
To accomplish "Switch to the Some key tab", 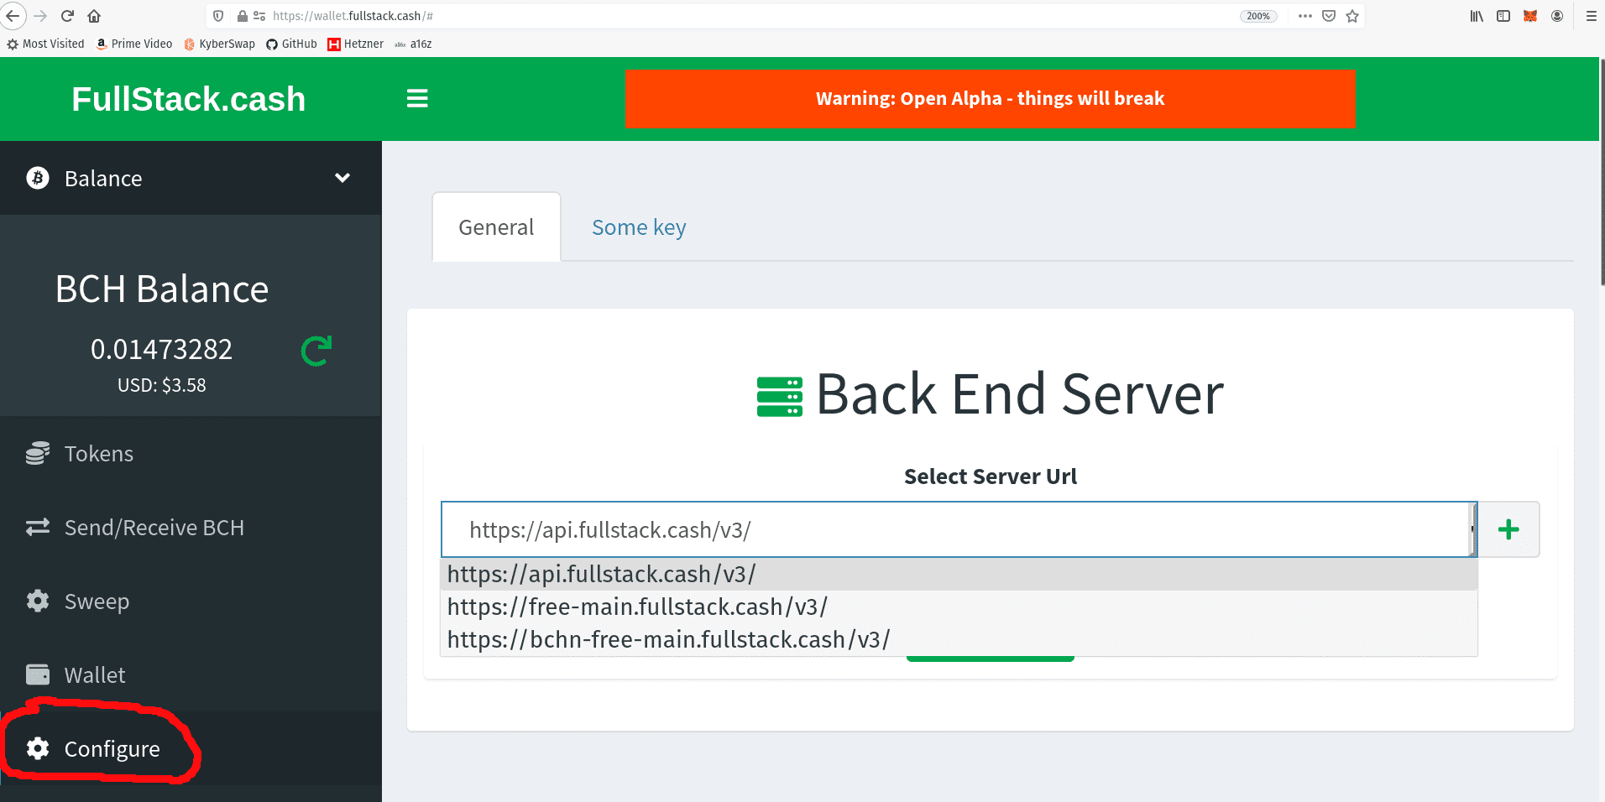I will click(638, 227).
